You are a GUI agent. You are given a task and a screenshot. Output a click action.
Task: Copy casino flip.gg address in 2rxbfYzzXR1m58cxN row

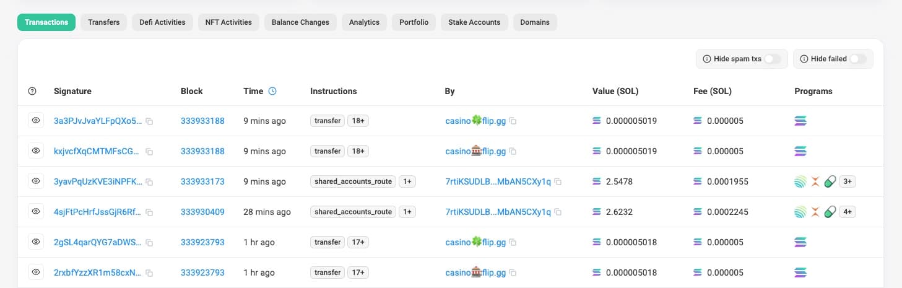pyautogui.click(x=513, y=273)
